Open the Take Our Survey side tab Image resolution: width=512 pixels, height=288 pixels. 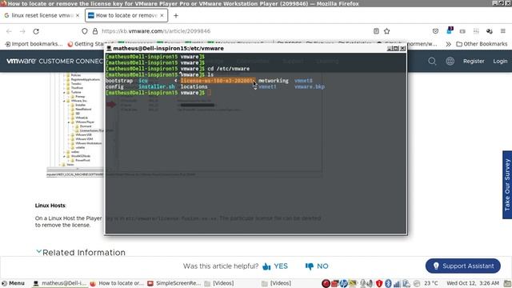(x=507, y=185)
